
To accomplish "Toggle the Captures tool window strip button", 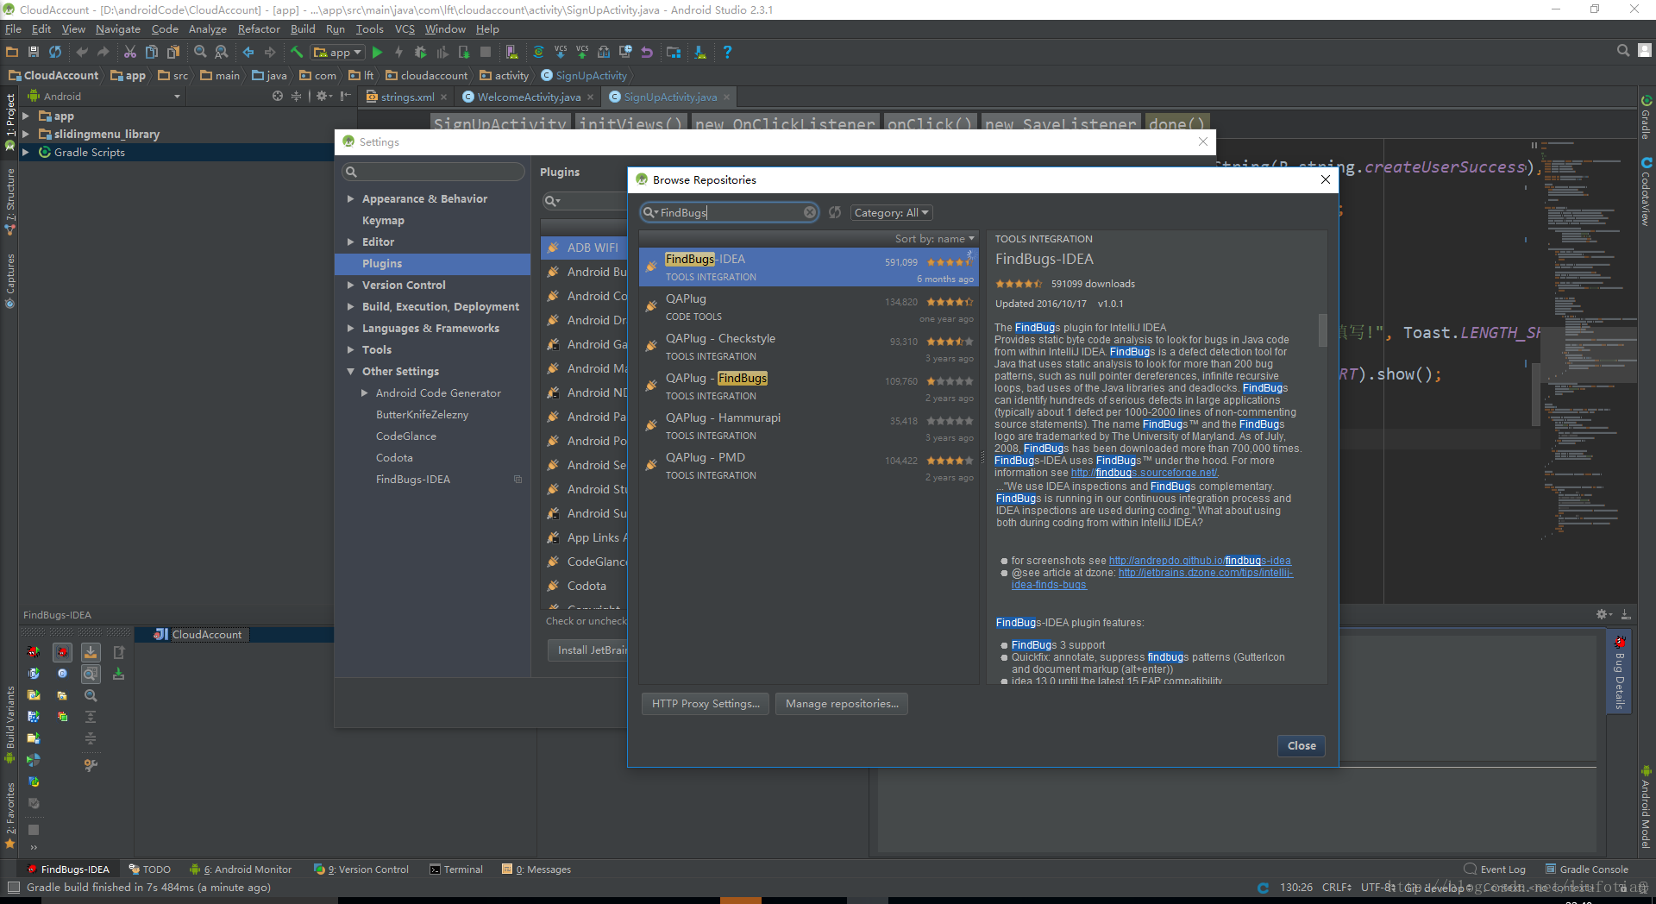I will (10, 280).
